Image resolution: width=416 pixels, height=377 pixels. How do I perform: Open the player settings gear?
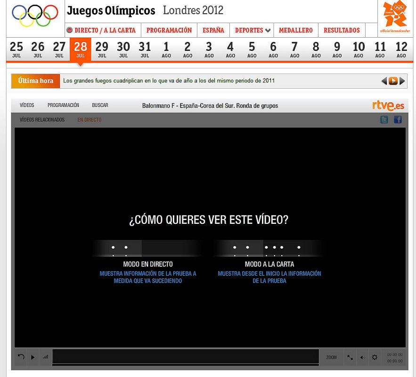pyautogui.click(x=375, y=357)
